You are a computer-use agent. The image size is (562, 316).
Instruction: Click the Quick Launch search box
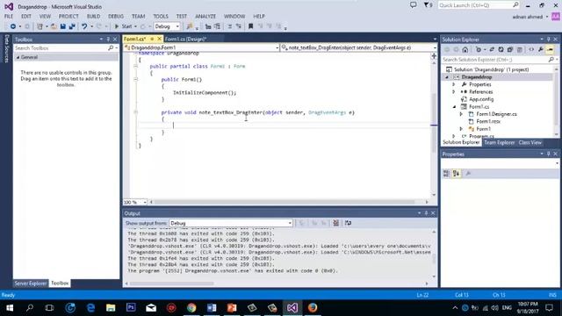(x=479, y=5)
